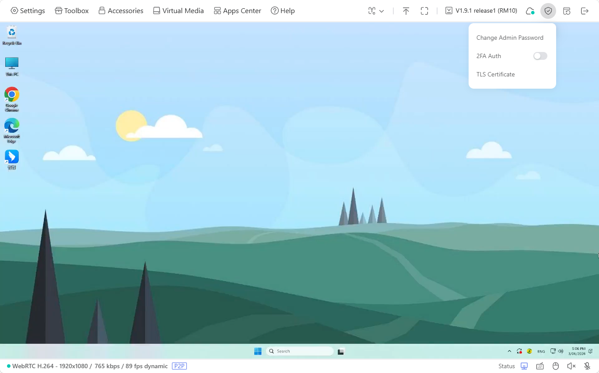The height and width of the screenshot is (373, 599).
Task: Select the Google Chrome desktop shortcut
Action: pos(12,99)
